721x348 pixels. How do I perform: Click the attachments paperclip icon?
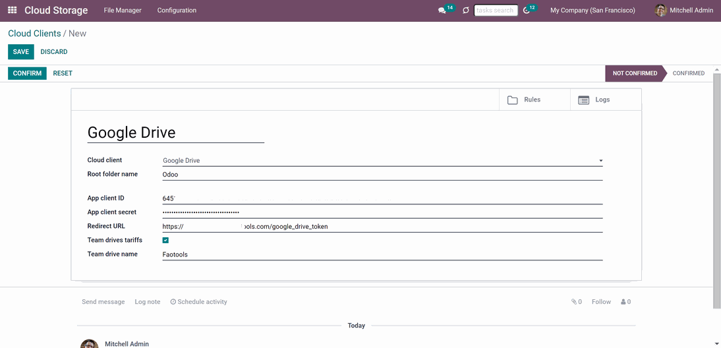[x=574, y=302]
